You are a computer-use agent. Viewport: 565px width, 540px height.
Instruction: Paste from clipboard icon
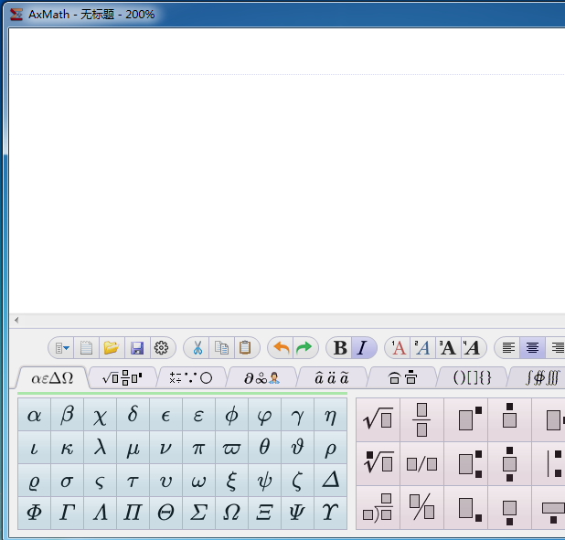pos(246,348)
